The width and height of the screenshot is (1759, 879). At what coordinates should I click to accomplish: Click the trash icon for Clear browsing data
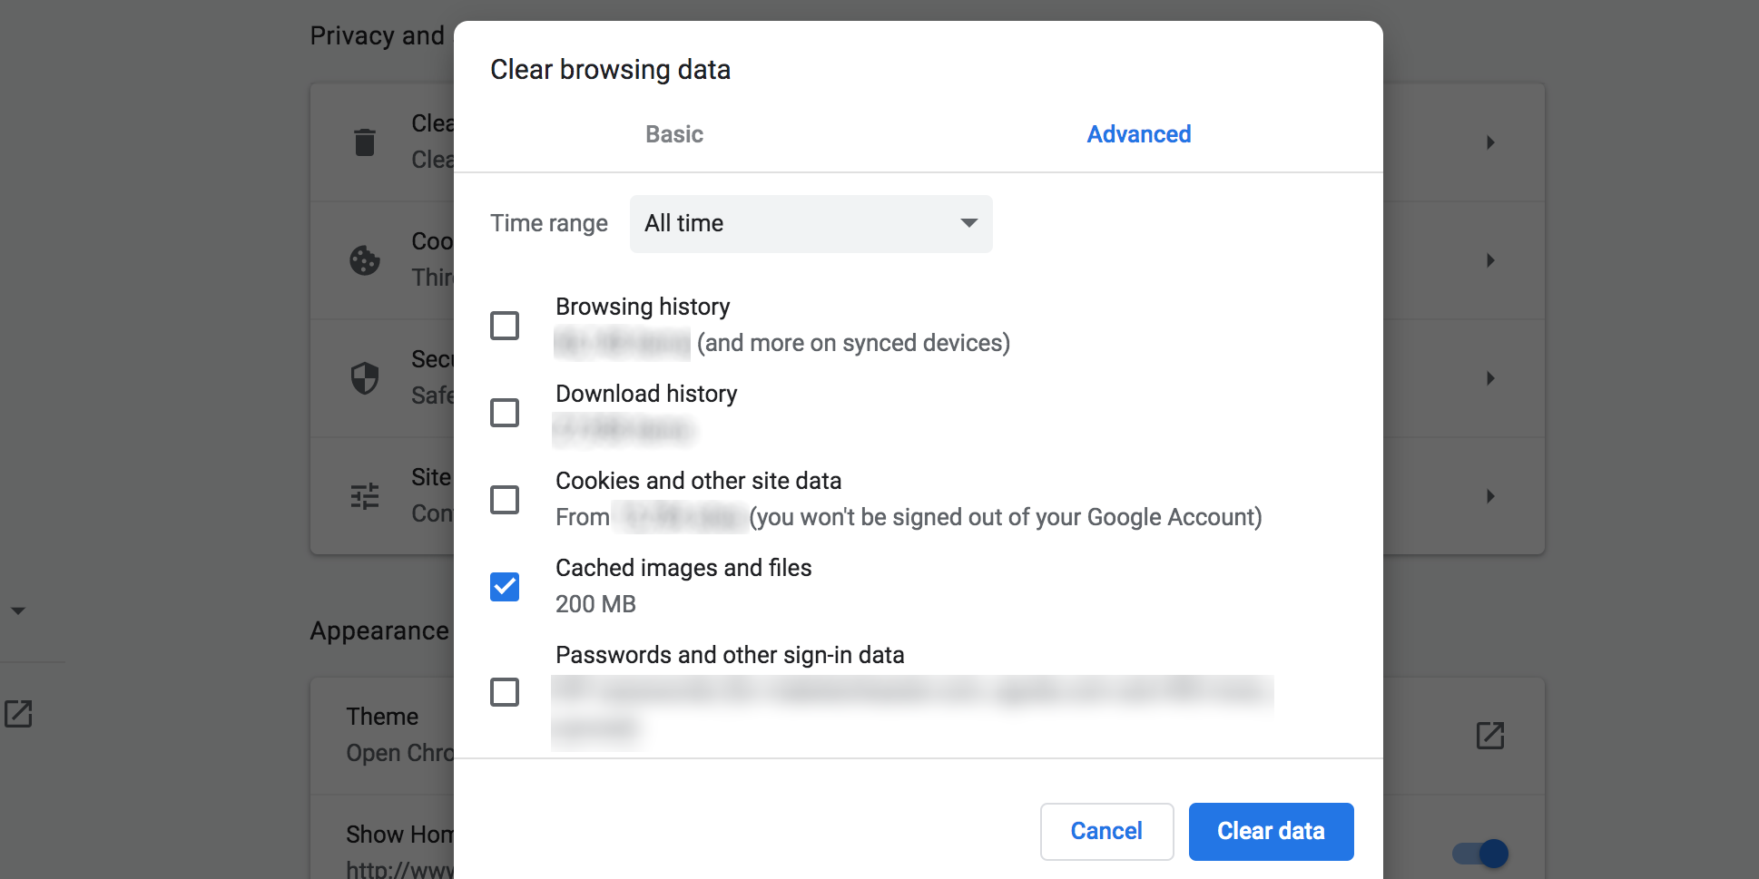point(364,142)
